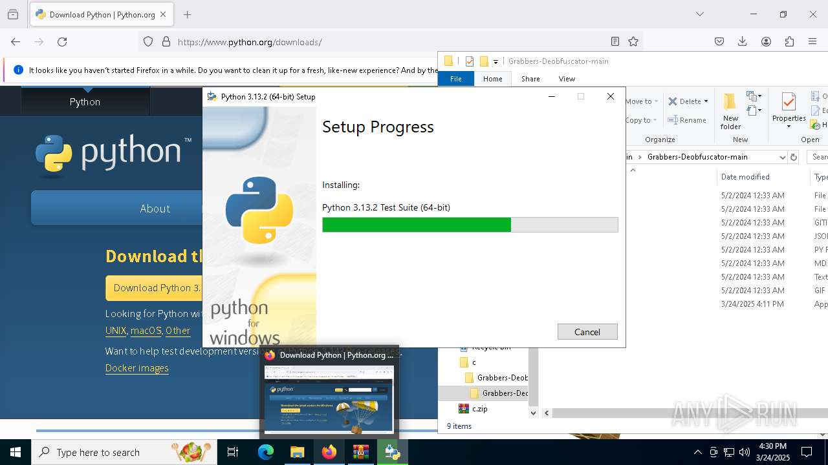Open Task View on taskbar

pos(233,452)
